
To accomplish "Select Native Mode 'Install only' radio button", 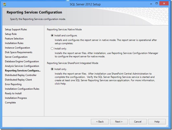I will point(52,49).
